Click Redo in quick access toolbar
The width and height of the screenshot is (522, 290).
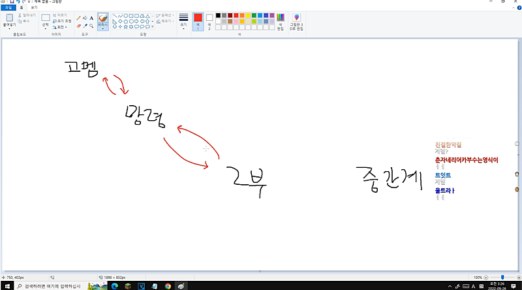click(23, 2)
